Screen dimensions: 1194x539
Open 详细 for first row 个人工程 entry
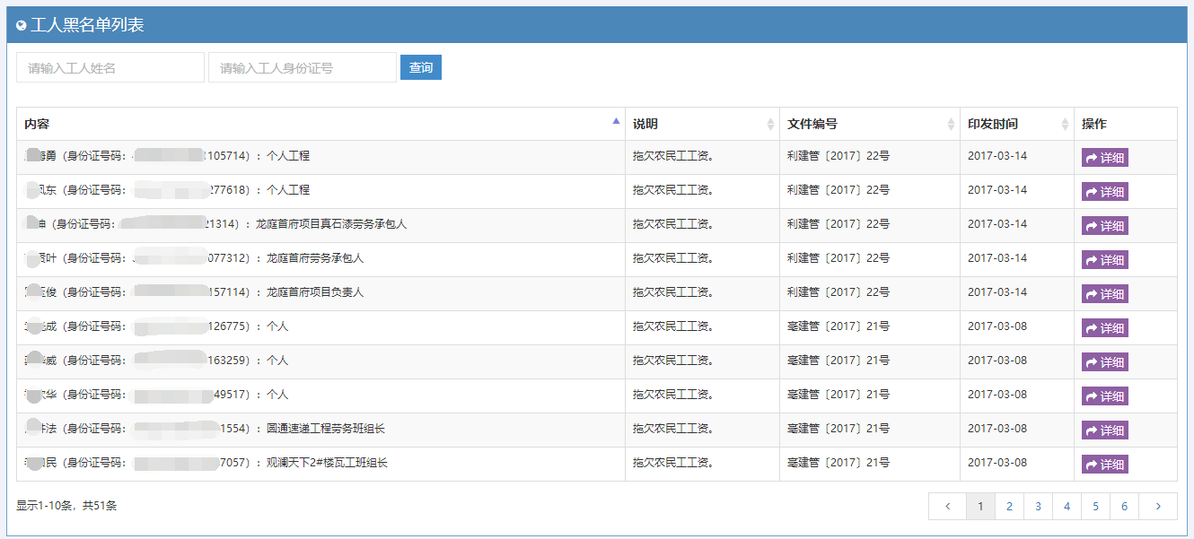pos(1104,158)
